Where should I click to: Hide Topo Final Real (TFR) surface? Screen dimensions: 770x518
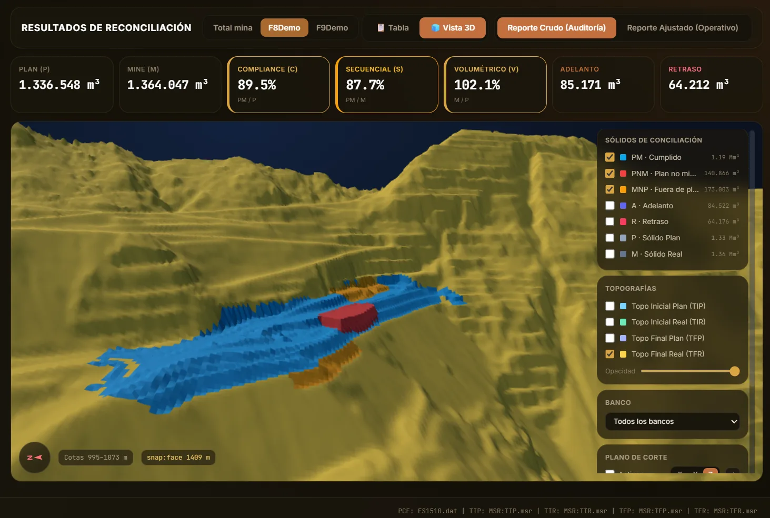[x=610, y=354]
